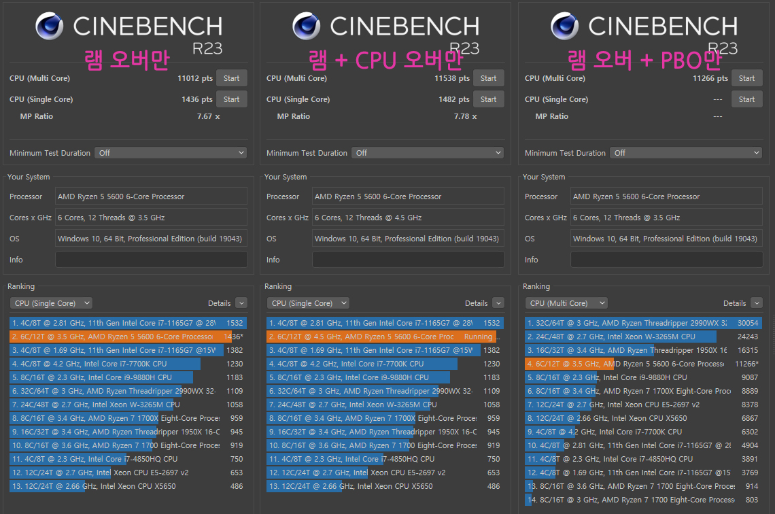The height and width of the screenshot is (514, 775).
Task: Select highlighted Ryzen 5 5600 1436 row in left ranking
Action: pos(128,337)
